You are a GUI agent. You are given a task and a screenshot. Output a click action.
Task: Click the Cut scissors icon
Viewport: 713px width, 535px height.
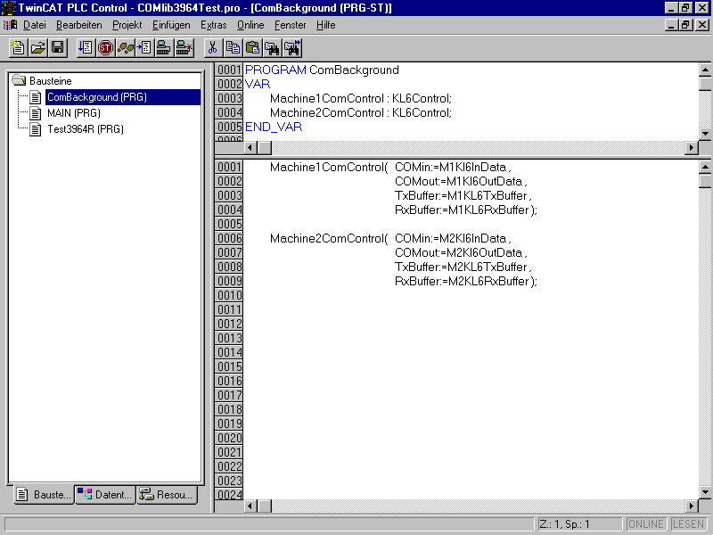[213, 47]
